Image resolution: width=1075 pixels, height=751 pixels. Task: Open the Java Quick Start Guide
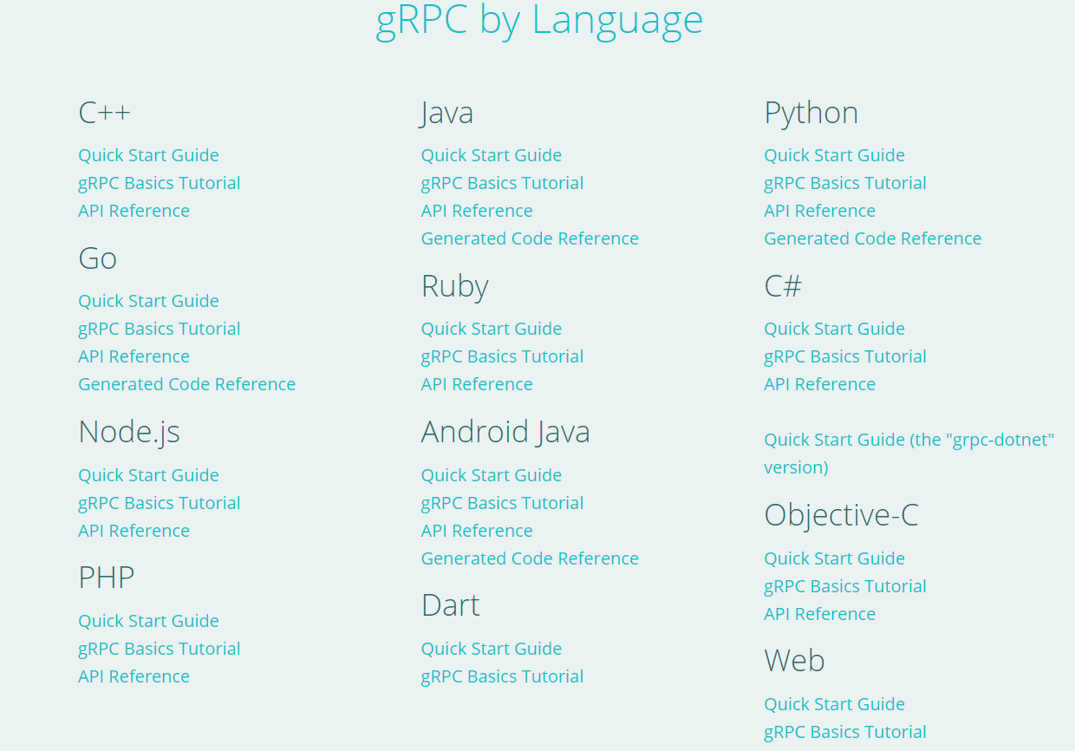pos(492,155)
